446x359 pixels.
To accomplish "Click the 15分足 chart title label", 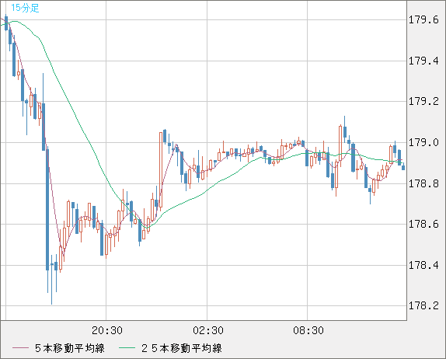I will tap(25, 8).
